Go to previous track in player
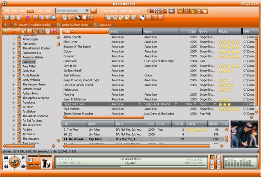This screenshot has width=261, height=177. coord(6,166)
